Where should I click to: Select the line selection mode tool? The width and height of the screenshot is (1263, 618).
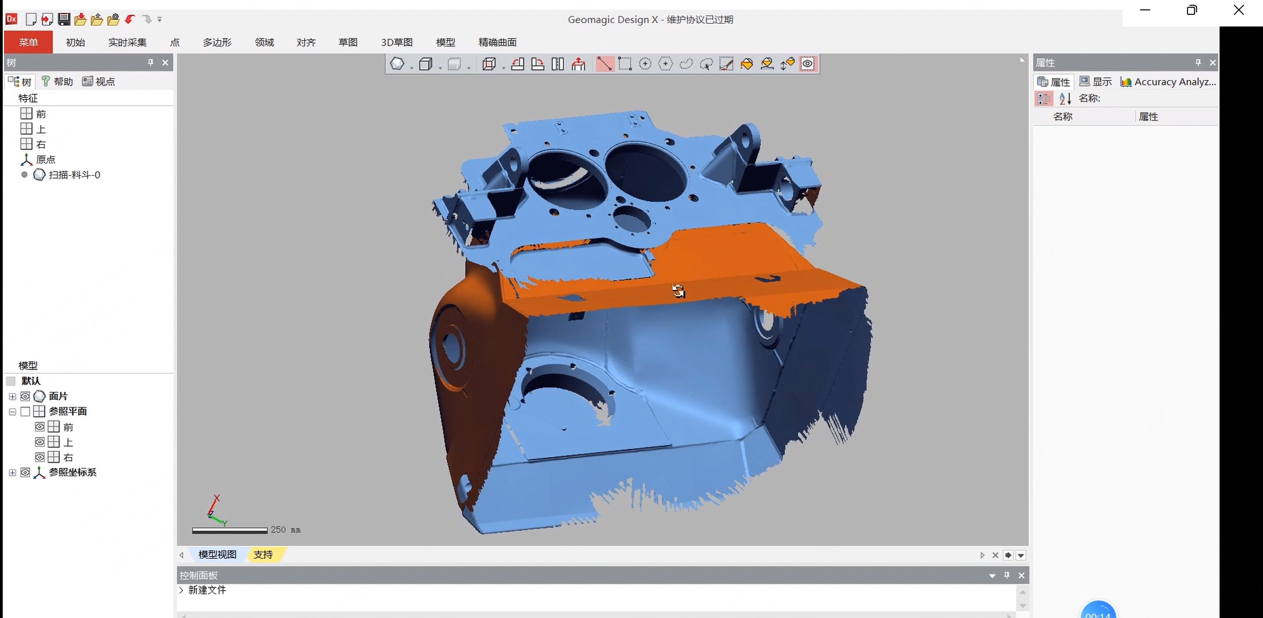(x=604, y=64)
